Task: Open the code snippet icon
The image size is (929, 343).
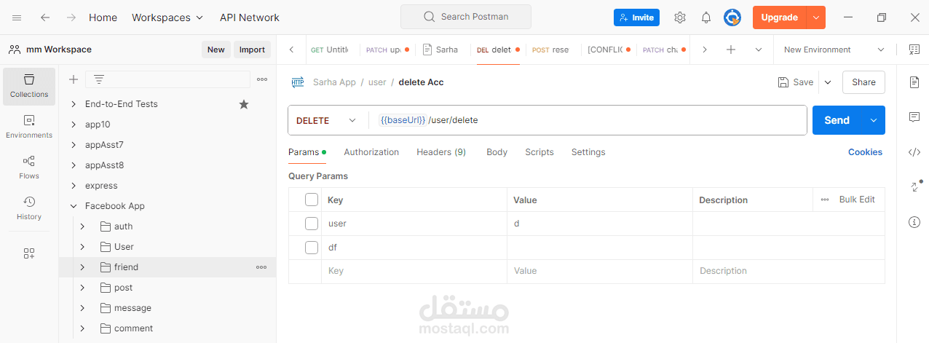Action: click(x=914, y=152)
